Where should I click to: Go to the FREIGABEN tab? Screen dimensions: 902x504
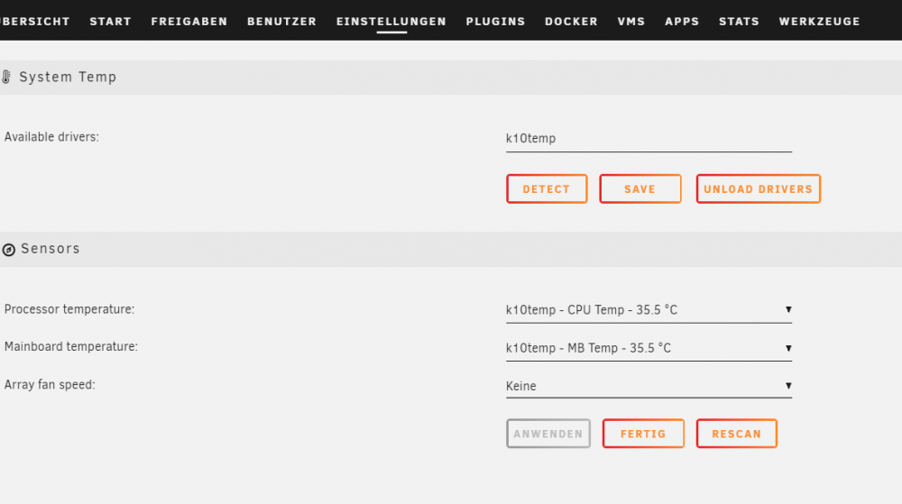coord(189,22)
